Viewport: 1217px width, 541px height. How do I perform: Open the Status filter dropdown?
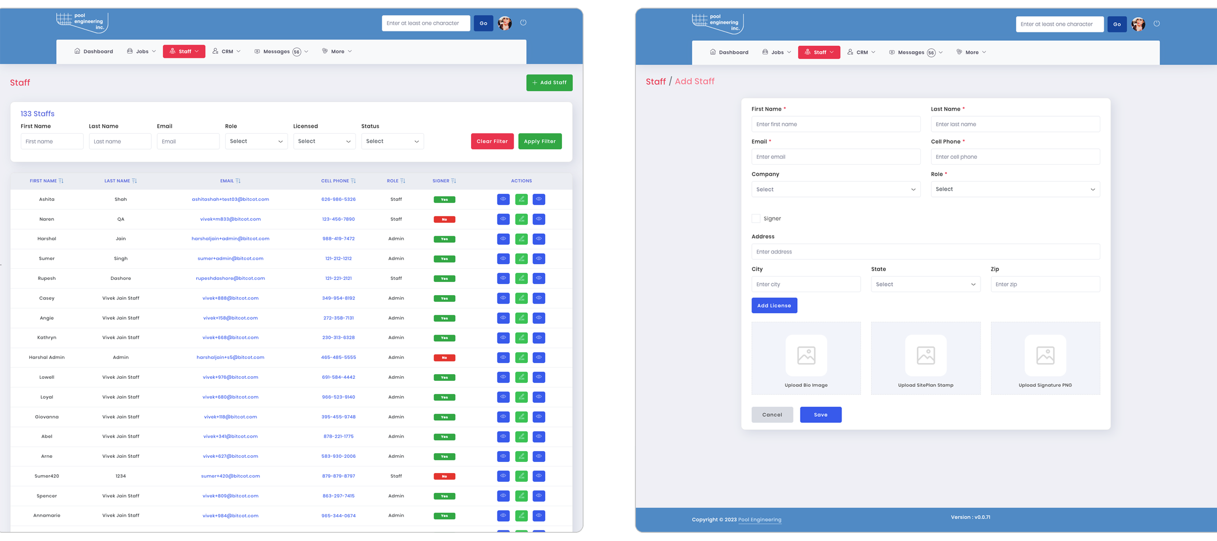pyautogui.click(x=392, y=141)
